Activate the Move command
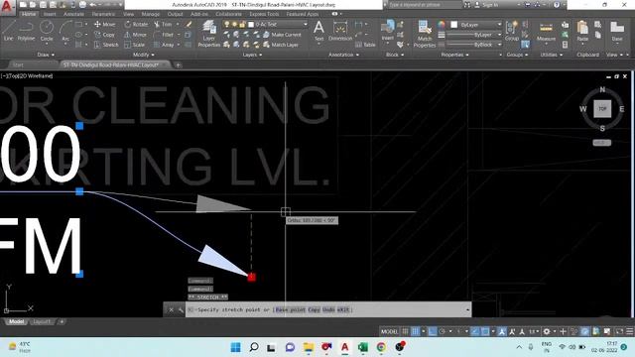 point(104,24)
